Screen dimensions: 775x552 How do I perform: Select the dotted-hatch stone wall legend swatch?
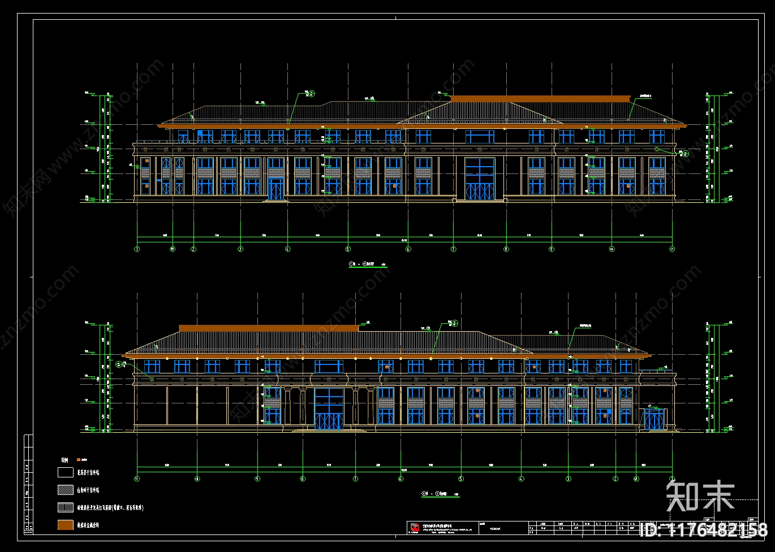click(66, 490)
